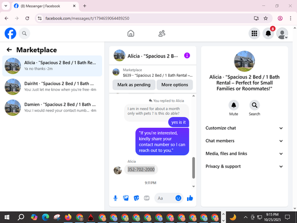Launch Firefox from taskbar
This screenshot has width=297, height=223.
click(x=68, y=218)
